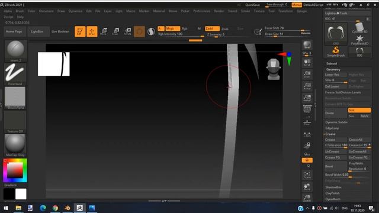
Task: Expand the DynaMesh section
Action: point(333,199)
